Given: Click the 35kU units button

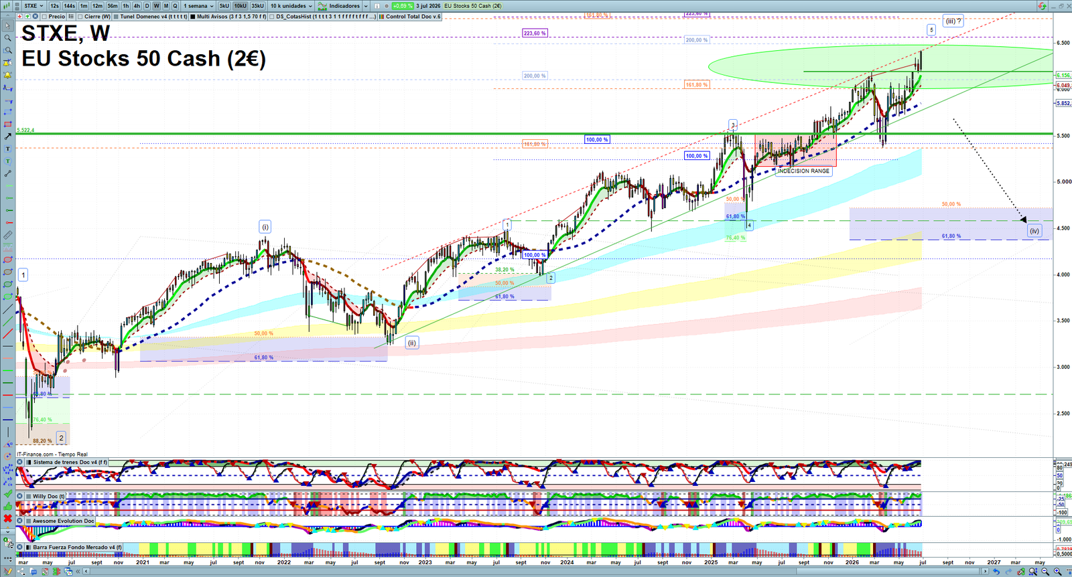Looking at the screenshot, I should 257,5.
